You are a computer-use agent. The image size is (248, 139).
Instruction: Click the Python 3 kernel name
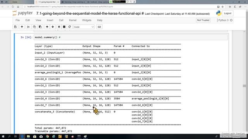click(x=223, y=20)
